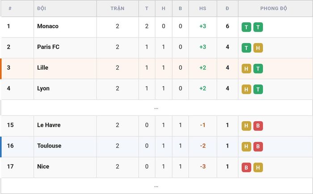Image resolution: width=313 pixels, height=194 pixels.
Task: Click Lyon's yellow H form badge
Action: pos(246,89)
